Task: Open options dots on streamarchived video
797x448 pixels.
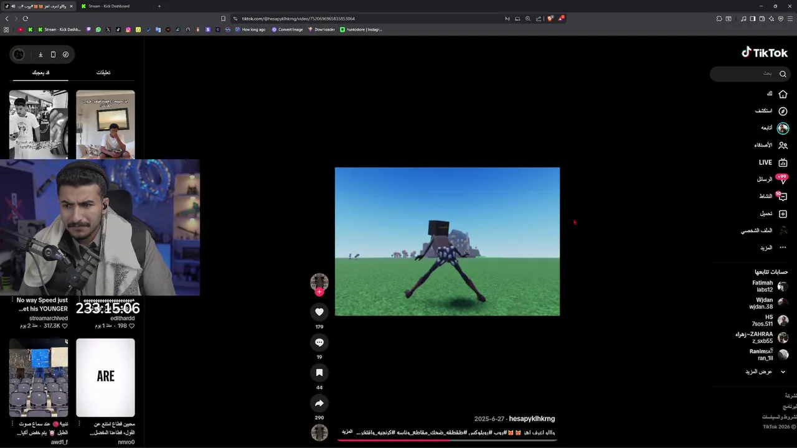Action: coord(12,300)
